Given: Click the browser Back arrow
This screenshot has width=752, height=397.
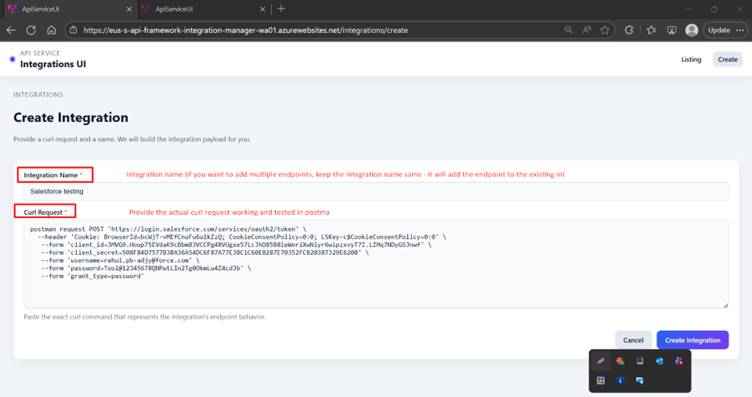Looking at the screenshot, I should 11,30.
